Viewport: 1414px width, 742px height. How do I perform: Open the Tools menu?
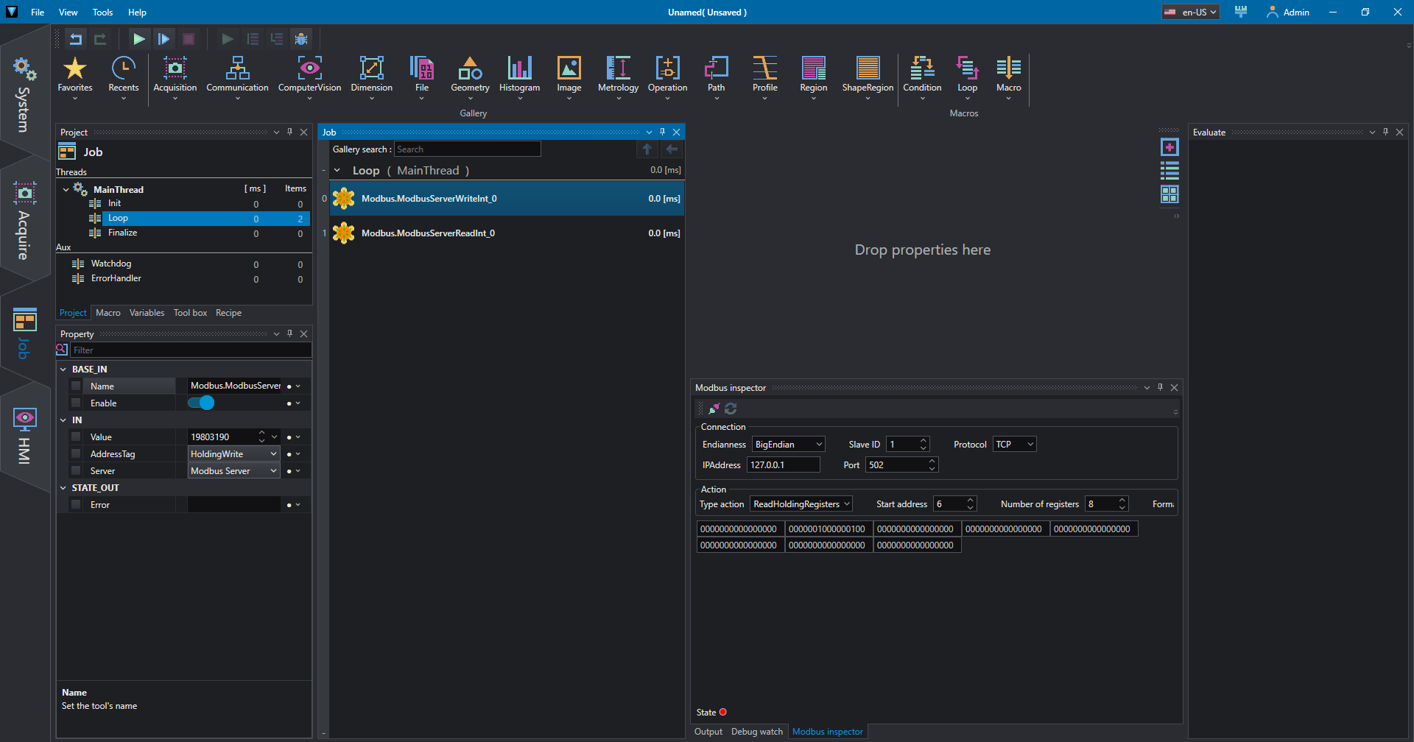click(102, 13)
